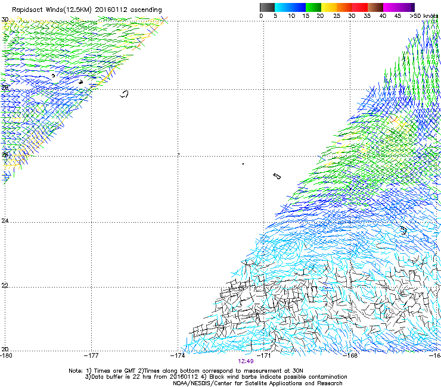Click the latitude 22 axis label
Viewport: 441px width, 387px height.
coord(5,285)
